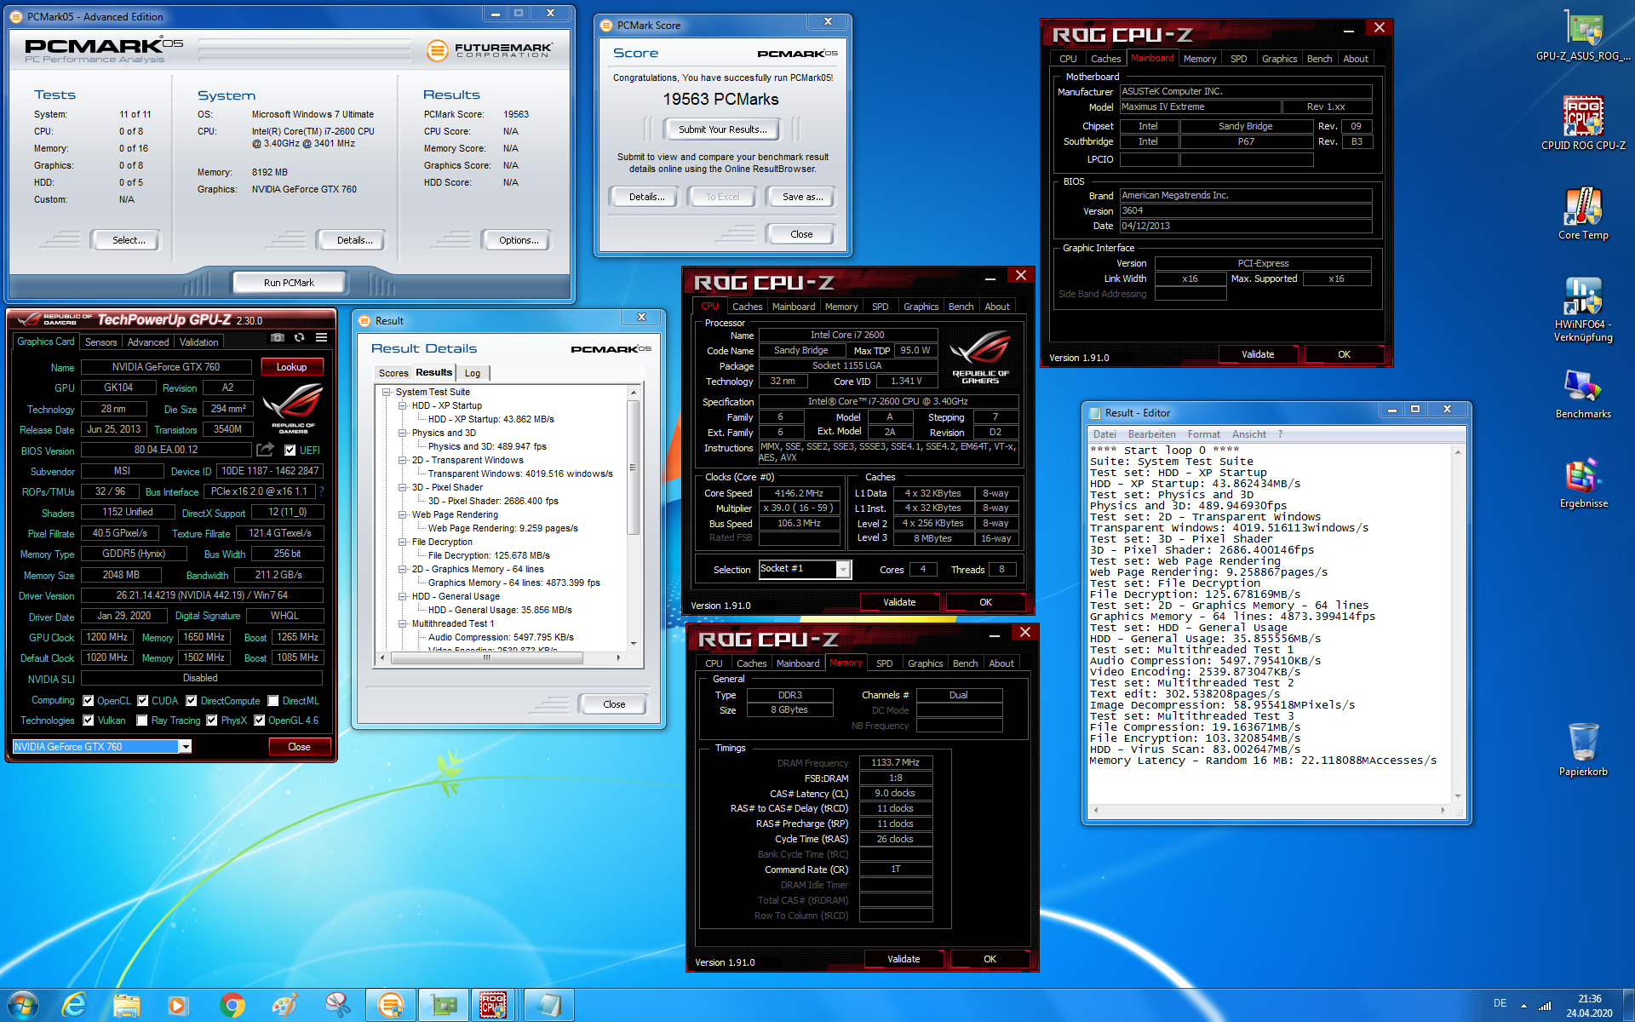Click Save as button in PCMark Score

[x=802, y=197]
